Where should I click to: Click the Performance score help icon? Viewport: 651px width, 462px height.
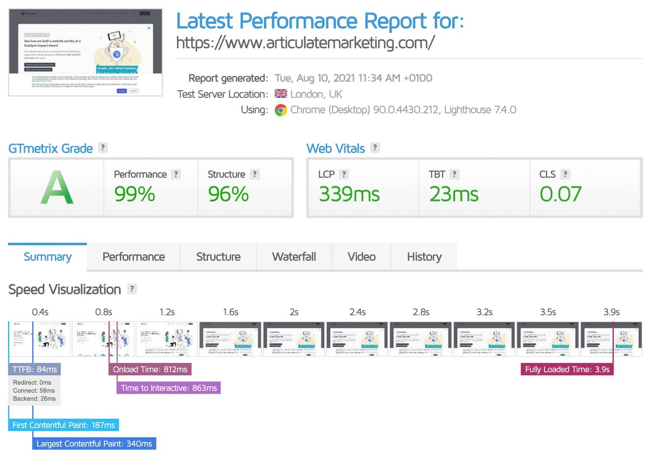click(175, 174)
